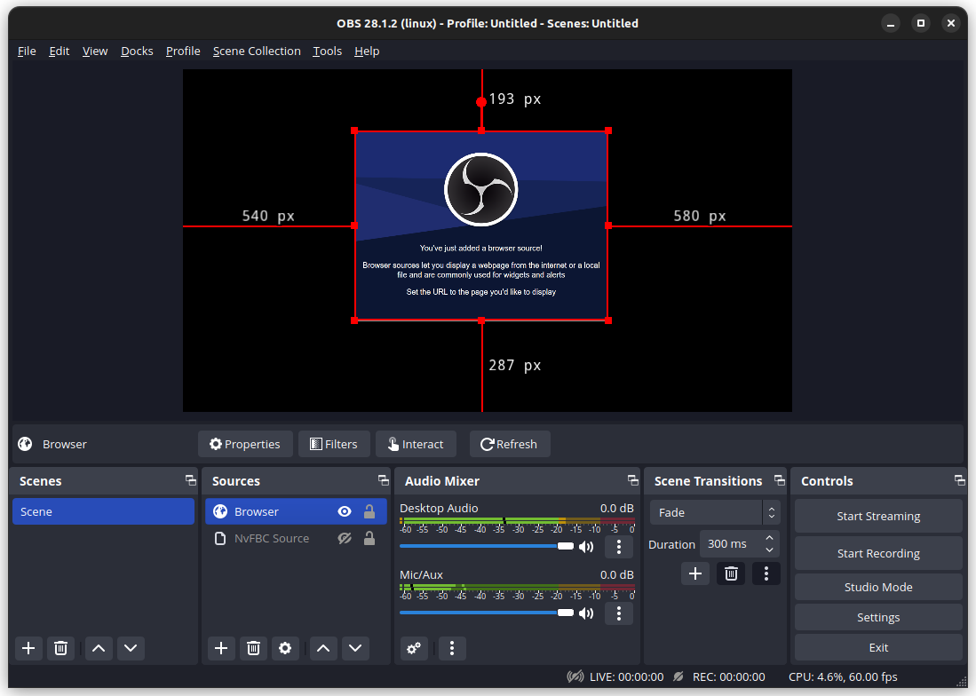Screen dimensions: 976x696
Task: Open the Scene Collection menu
Action: (257, 51)
